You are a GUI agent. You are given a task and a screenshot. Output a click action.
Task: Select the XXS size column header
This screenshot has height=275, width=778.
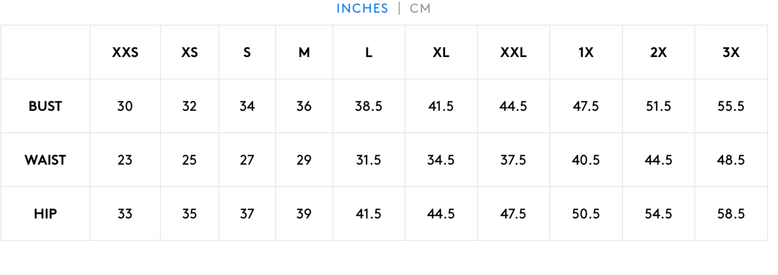pos(125,53)
